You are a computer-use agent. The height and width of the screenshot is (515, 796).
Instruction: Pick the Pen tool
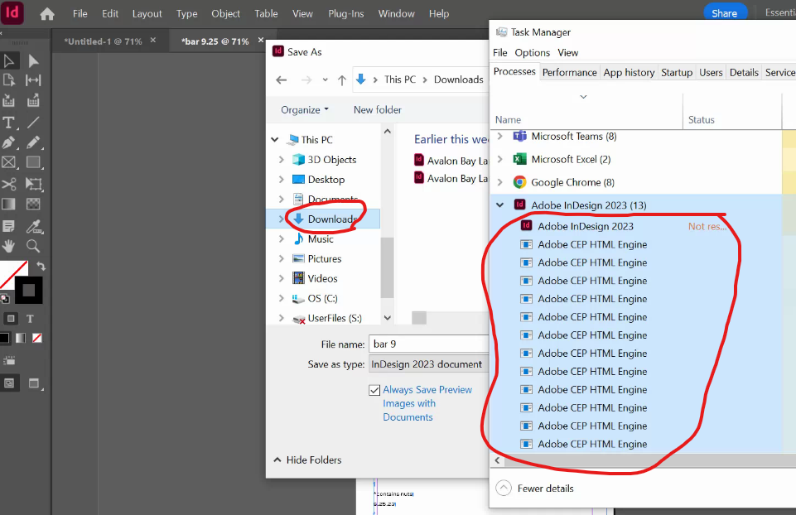tap(11, 143)
